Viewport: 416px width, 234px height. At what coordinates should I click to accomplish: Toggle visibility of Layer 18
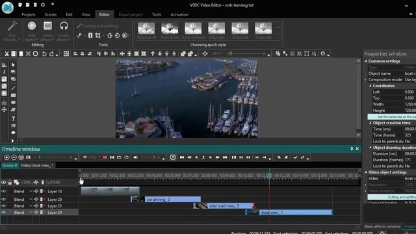pyautogui.click(x=3, y=191)
